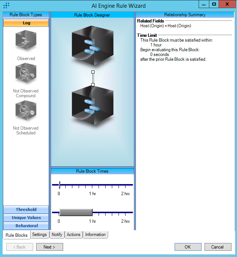Expand the Log rule block types section
This screenshot has width=237, height=257.
(x=26, y=23)
